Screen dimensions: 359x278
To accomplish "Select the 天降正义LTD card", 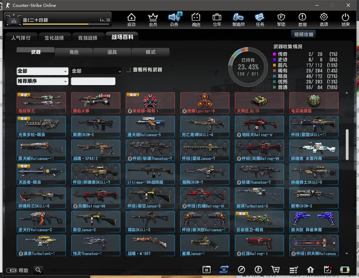I will 259,103.
